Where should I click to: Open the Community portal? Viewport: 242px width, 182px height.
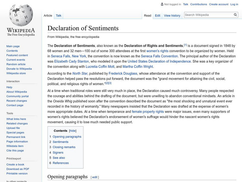(x=18, y=96)
